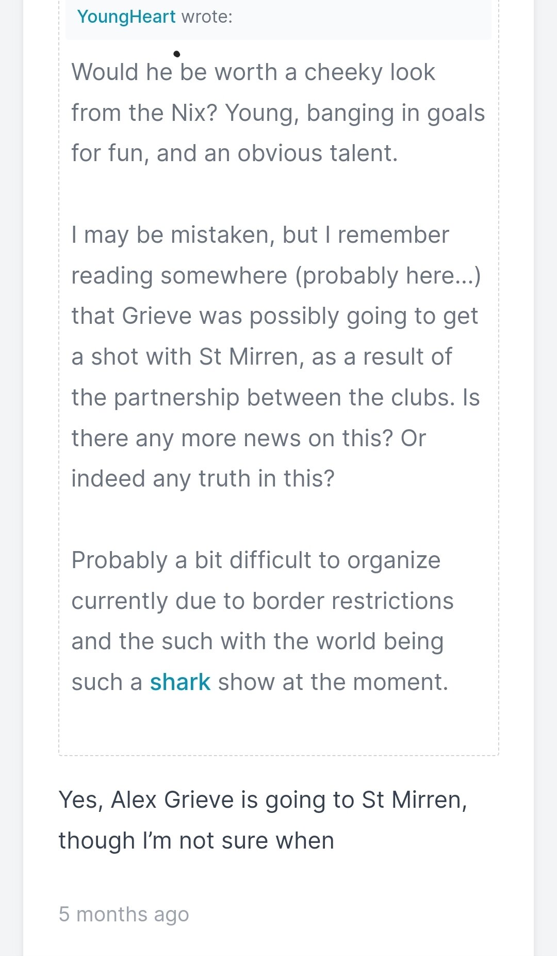Click the line "indeed any truth in this?"
Image resolution: width=557 pixels, height=956 pixels.
click(x=203, y=479)
